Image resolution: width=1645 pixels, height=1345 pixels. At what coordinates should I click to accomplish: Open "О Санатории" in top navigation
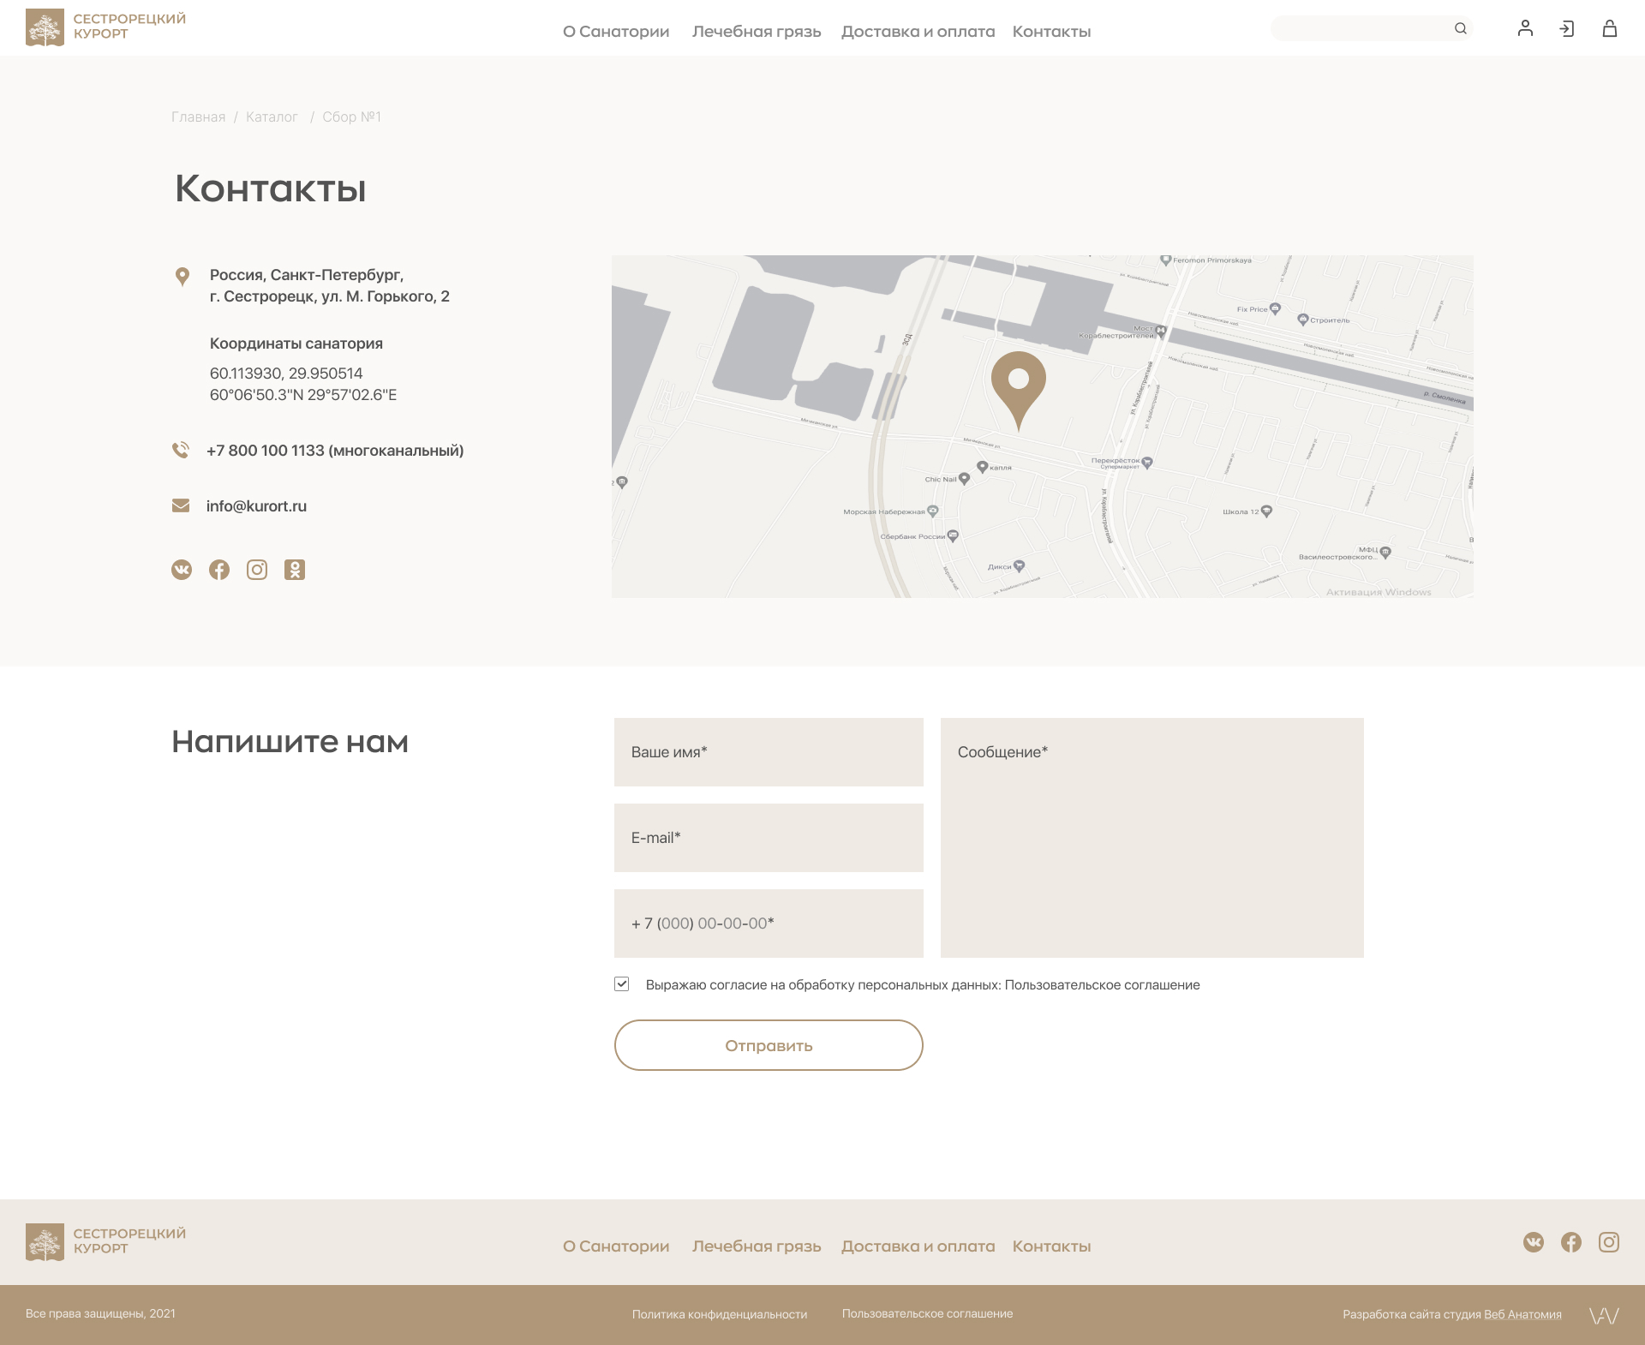click(616, 32)
